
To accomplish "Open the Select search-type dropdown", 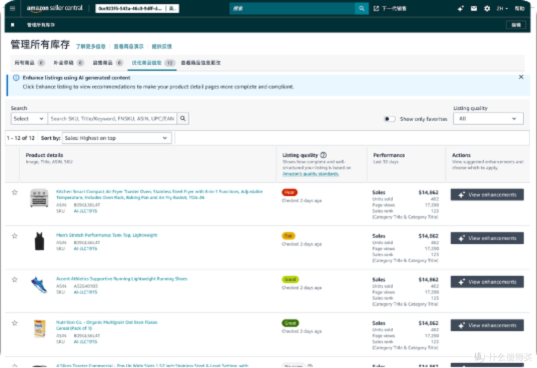I will click(x=29, y=119).
